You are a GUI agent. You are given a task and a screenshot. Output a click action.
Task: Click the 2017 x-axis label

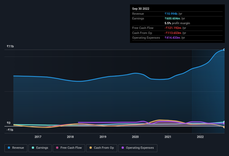click(x=38, y=137)
